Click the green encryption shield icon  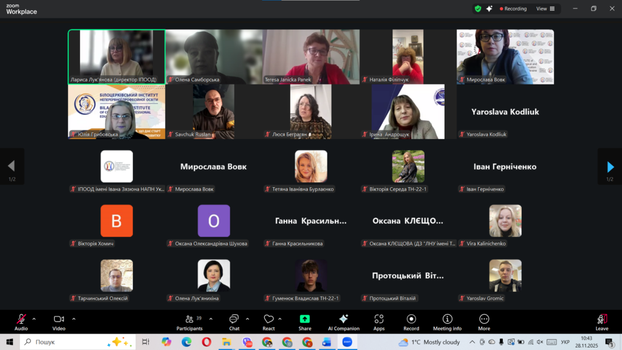coord(478,9)
